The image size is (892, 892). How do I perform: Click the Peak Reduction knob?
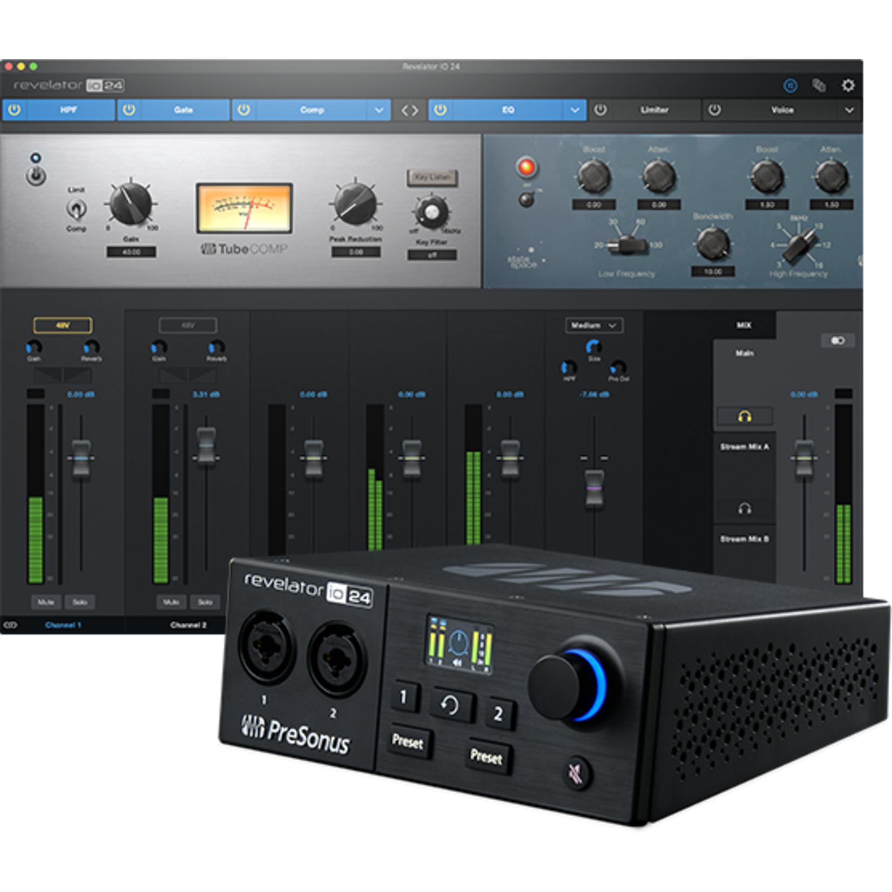tap(355, 204)
